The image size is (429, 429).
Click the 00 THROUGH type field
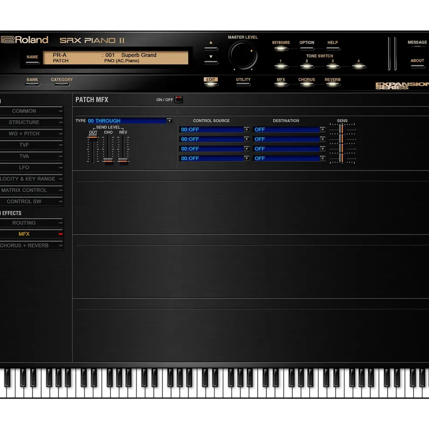[x=127, y=121]
